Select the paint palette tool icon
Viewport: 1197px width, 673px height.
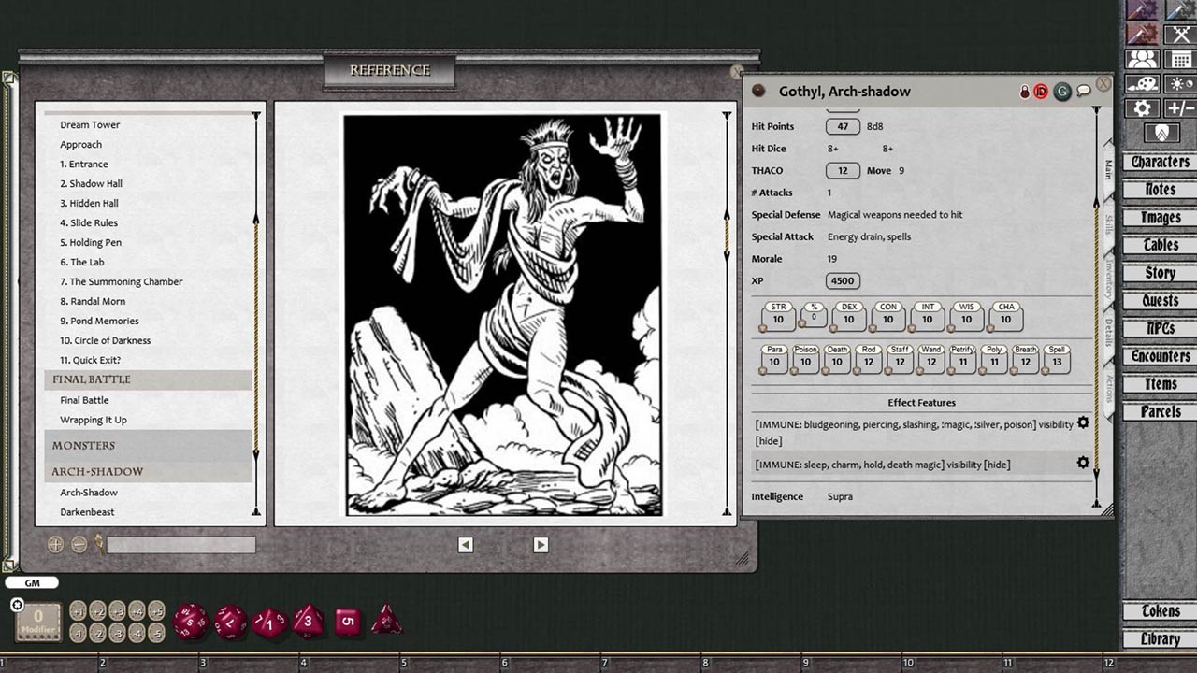(1143, 83)
